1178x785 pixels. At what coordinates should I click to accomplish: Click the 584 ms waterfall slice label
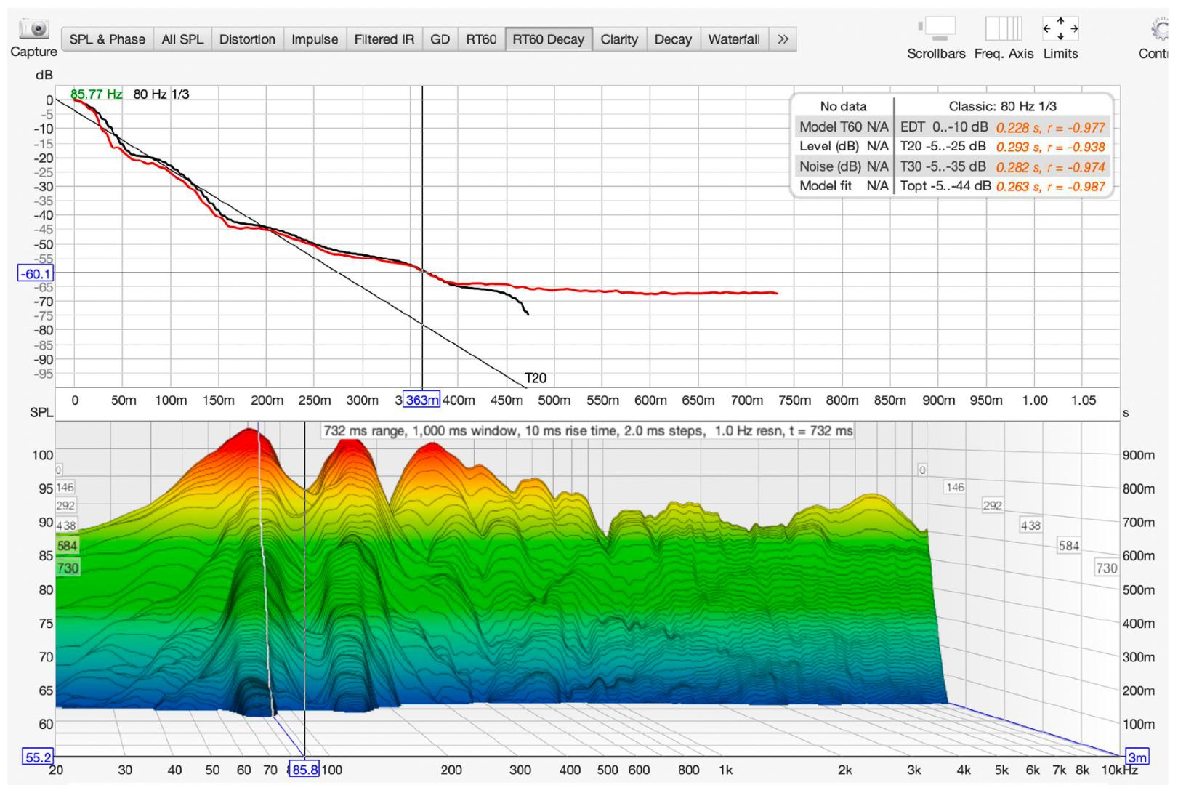point(67,546)
